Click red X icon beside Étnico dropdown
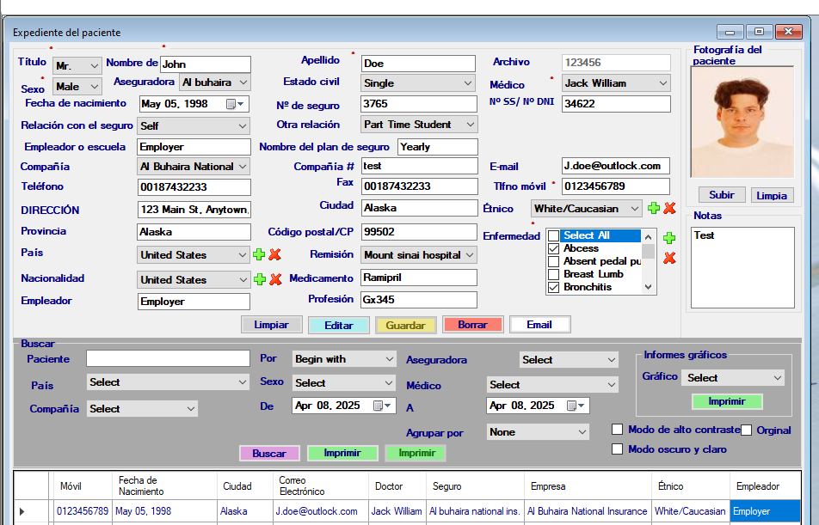 point(669,209)
